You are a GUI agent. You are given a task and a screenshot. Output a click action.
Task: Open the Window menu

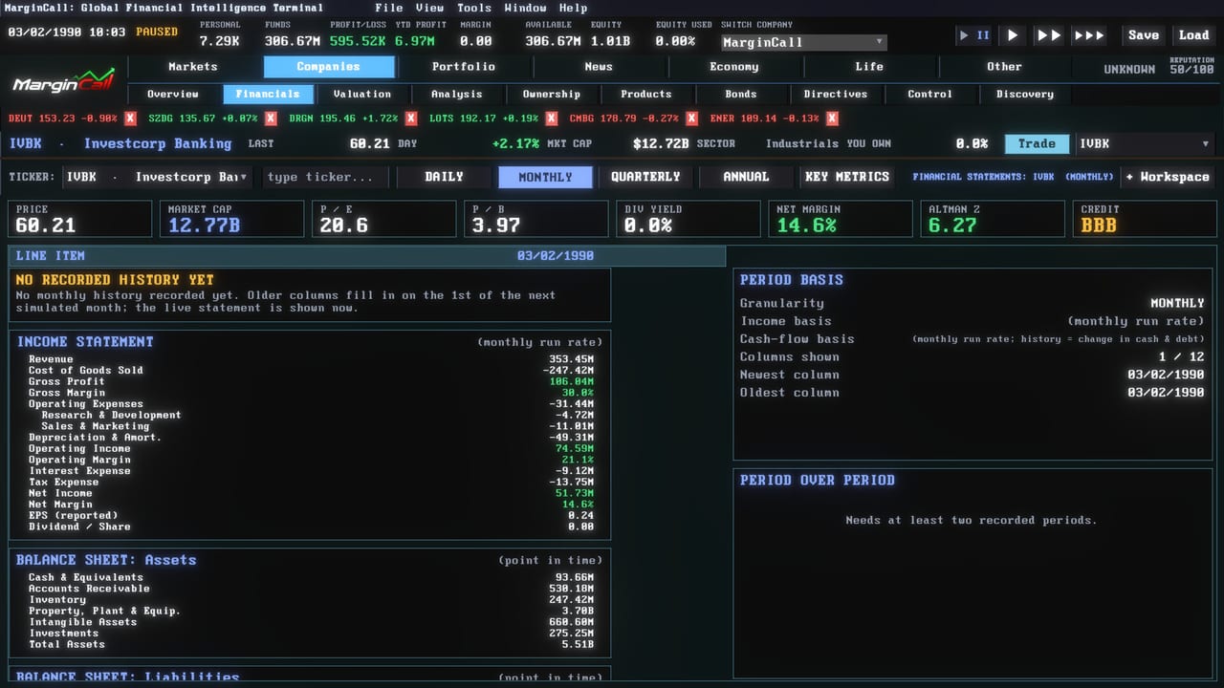pos(525,8)
